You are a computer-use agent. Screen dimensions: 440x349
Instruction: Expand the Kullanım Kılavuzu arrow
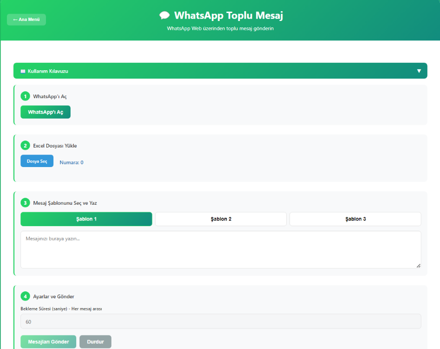tap(419, 71)
